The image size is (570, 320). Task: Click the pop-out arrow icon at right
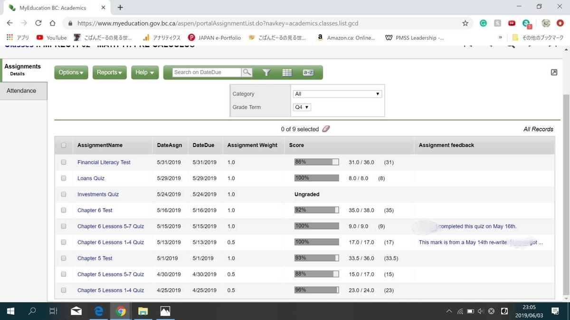[x=554, y=73]
